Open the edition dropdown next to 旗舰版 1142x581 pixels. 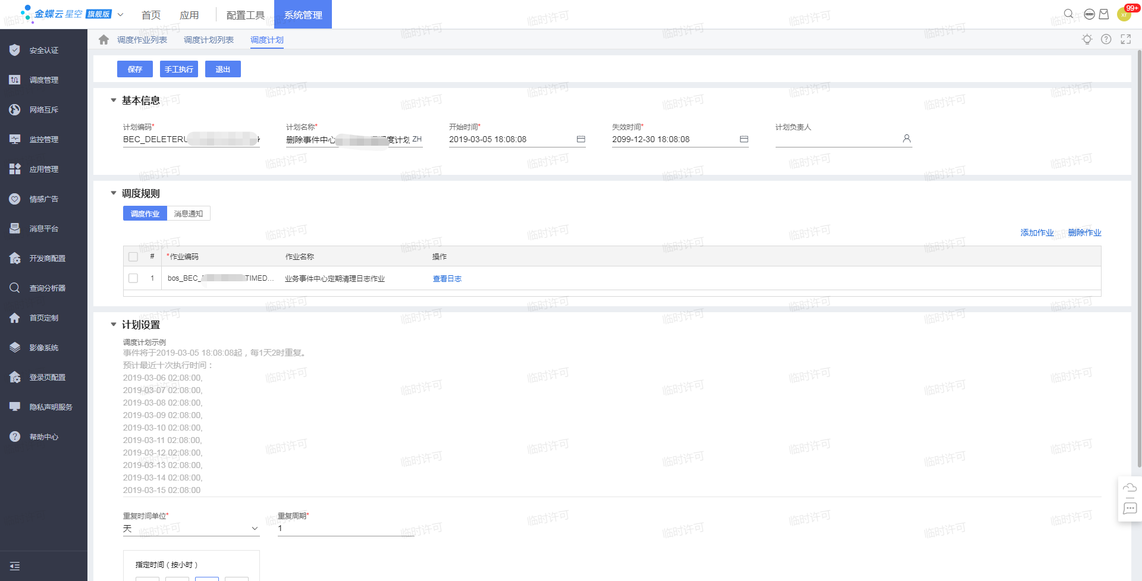coord(120,14)
